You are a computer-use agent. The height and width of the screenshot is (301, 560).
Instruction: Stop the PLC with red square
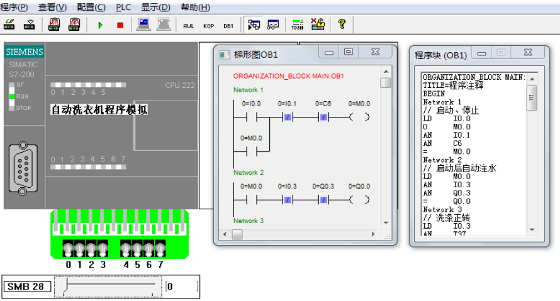[x=120, y=25]
